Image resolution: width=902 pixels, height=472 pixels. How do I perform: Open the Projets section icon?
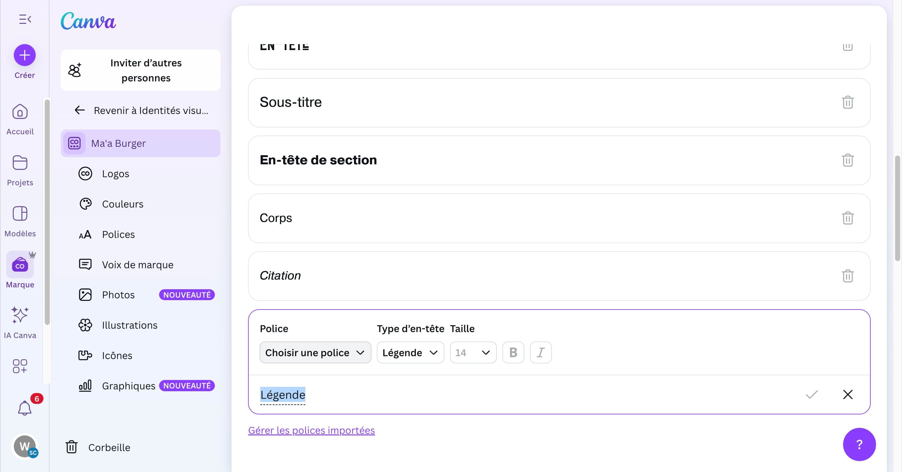pyautogui.click(x=20, y=163)
